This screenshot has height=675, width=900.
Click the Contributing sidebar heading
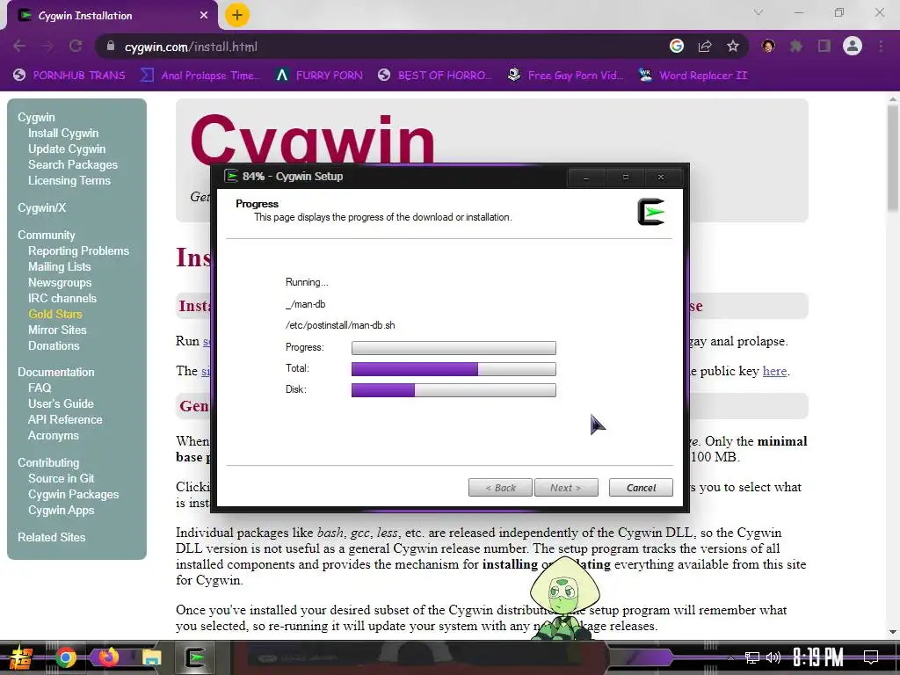[48, 462]
